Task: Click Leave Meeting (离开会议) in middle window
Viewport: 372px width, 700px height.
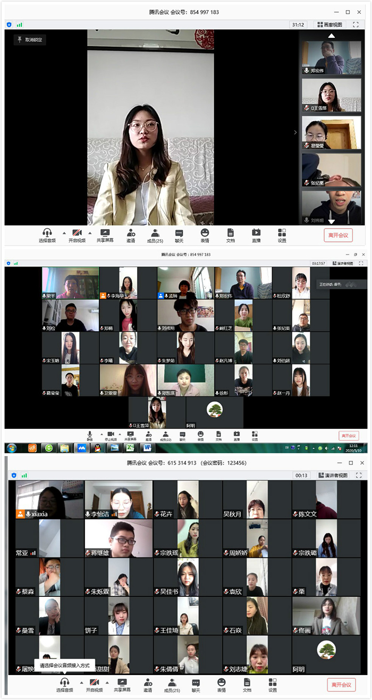Action: 349,436
